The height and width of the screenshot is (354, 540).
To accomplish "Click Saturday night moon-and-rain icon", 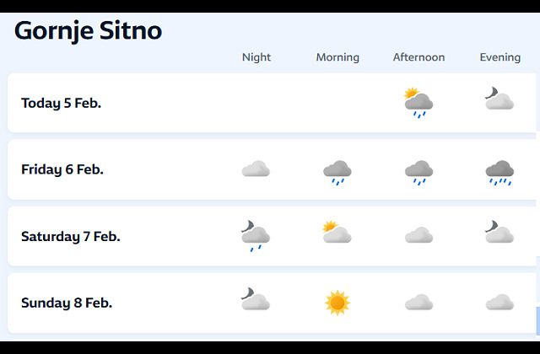I will 256,236.
